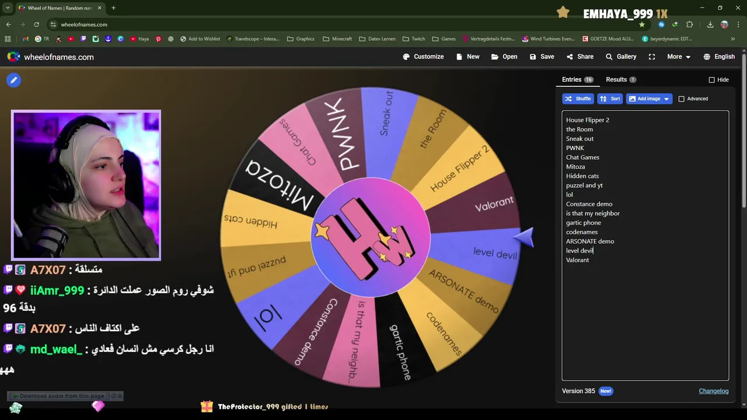This screenshot has width=747, height=420.
Task: Open the browser profile avatar
Action: (x=724, y=24)
